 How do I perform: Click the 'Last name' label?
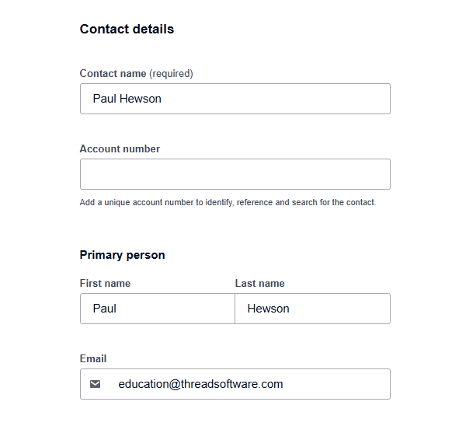(x=259, y=283)
